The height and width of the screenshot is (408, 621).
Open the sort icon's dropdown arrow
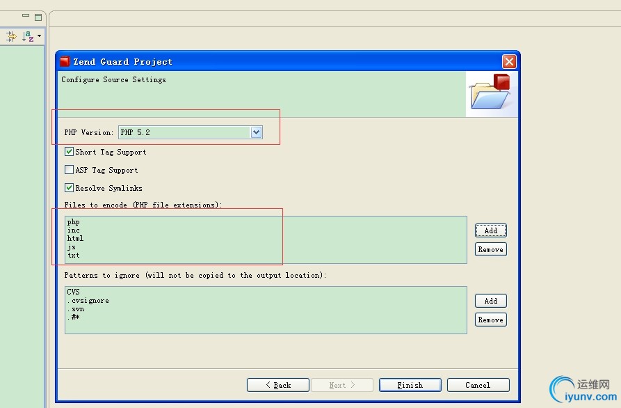pyautogui.click(x=39, y=36)
